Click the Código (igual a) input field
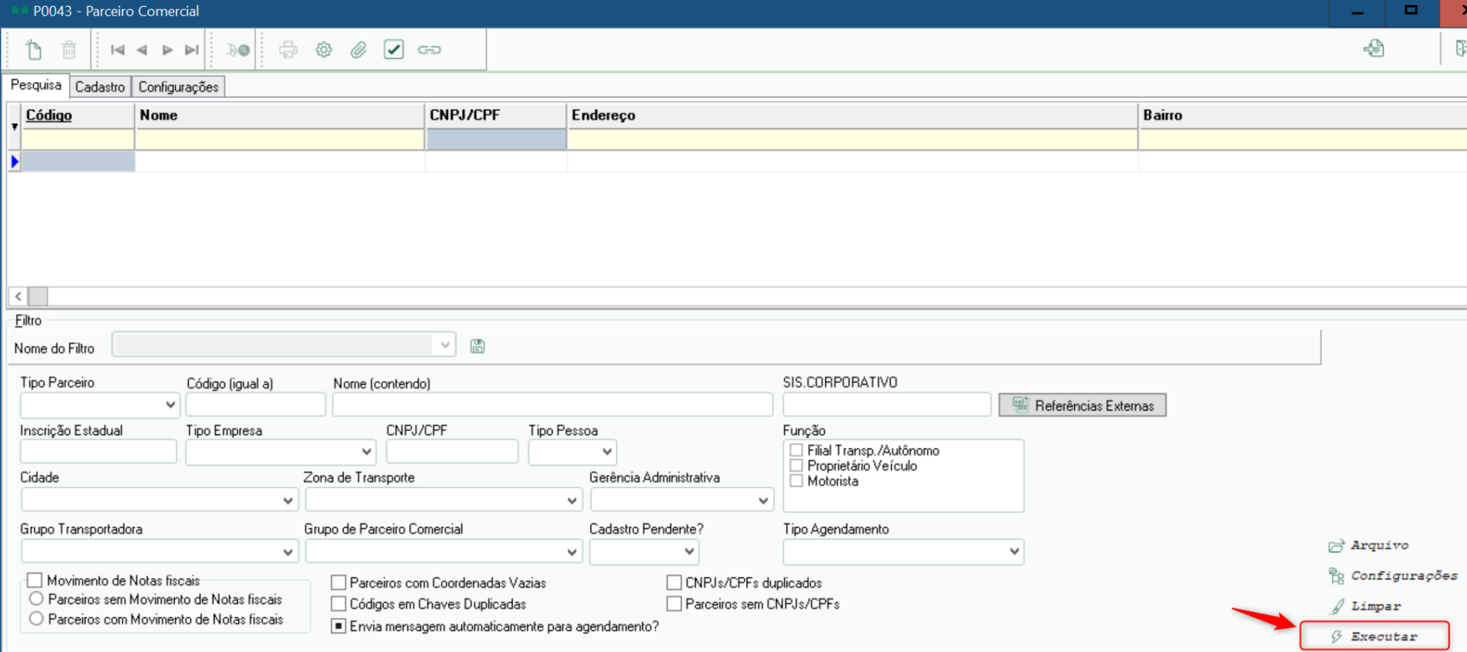The height and width of the screenshot is (652, 1467). point(256,405)
